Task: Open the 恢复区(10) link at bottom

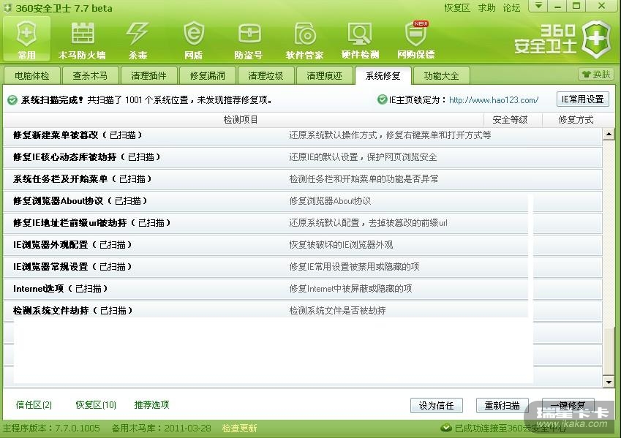Action: (x=96, y=405)
